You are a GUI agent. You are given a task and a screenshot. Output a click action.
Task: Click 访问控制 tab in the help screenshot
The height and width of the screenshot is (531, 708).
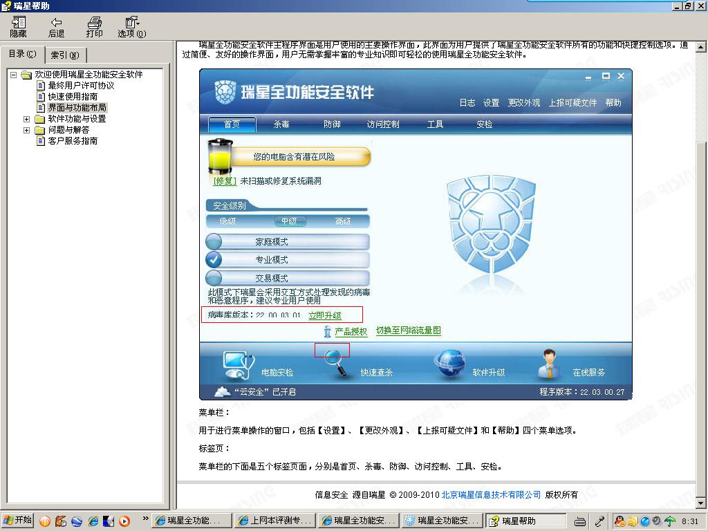coord(383,124)
